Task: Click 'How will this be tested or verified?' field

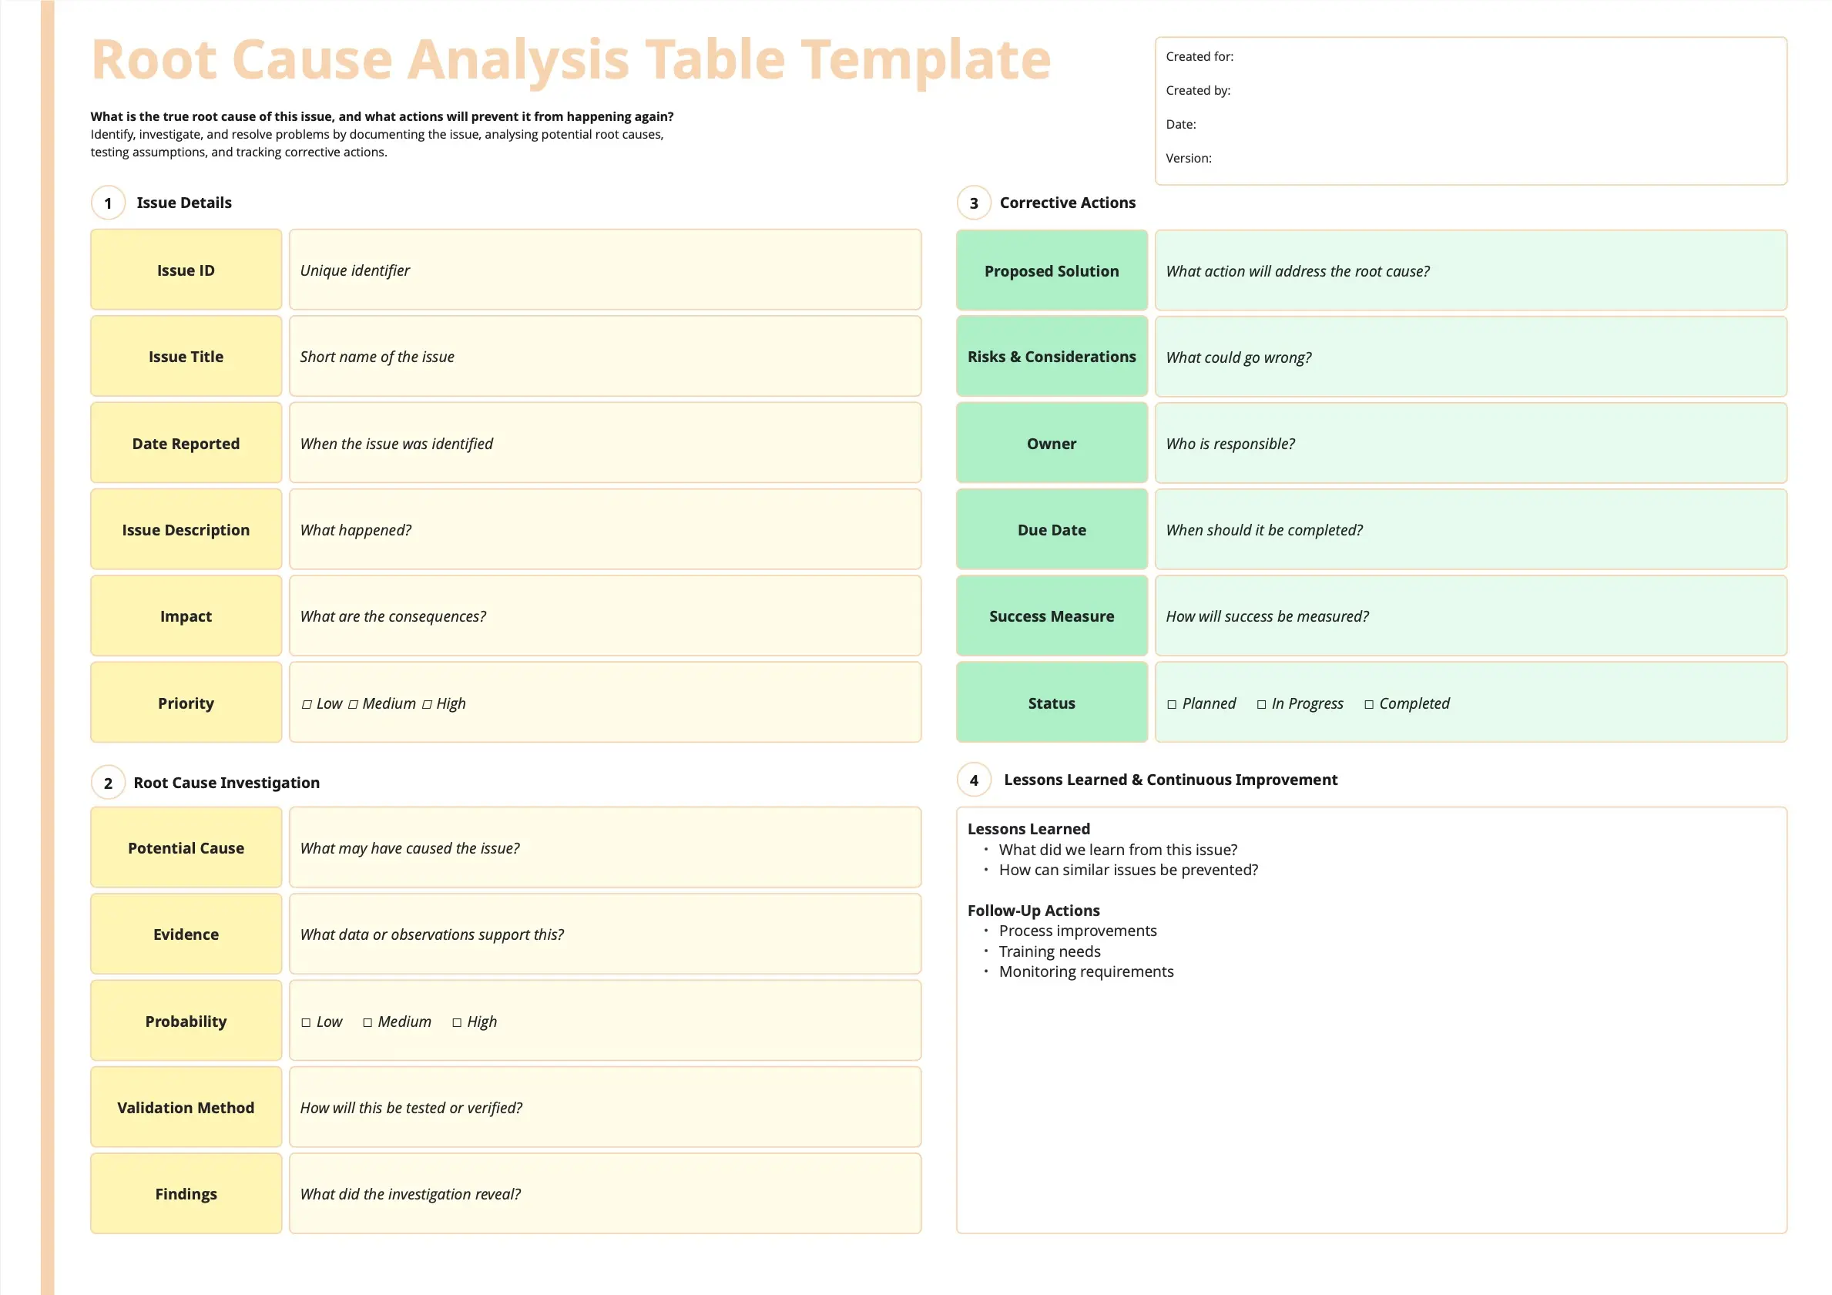Action: (606, 1108)
